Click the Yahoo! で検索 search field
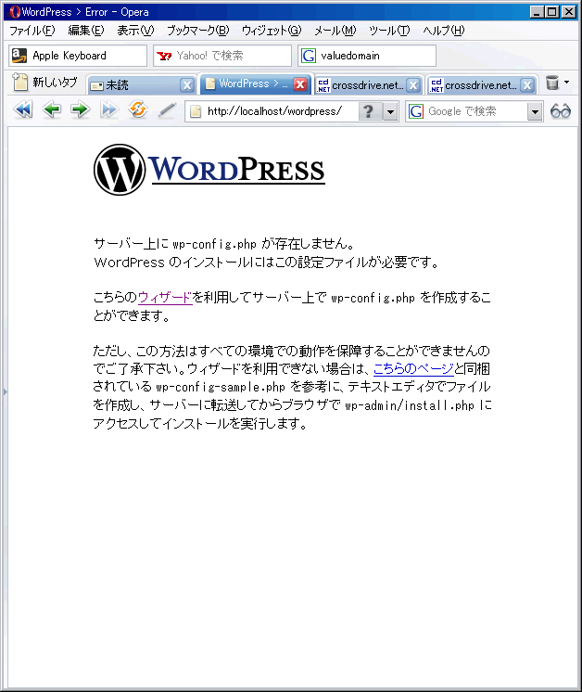Image resolution: width=582 pixels, height=692 pixels. pyautogui.click(x=222, y=56)
